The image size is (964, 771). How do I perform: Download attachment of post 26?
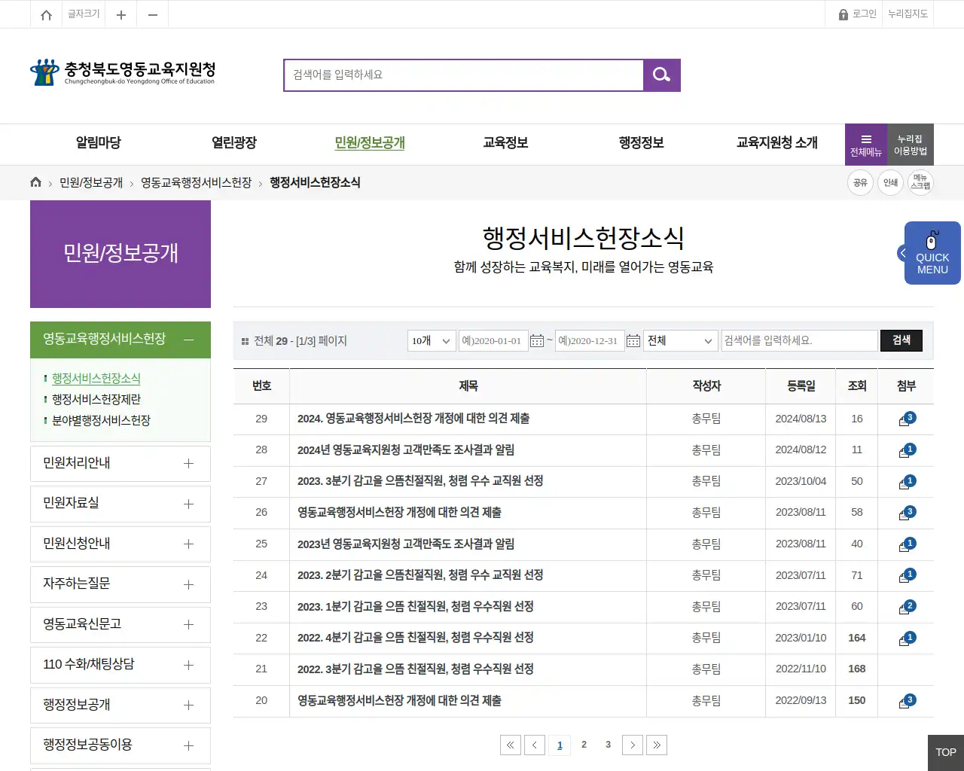(x=907, y=513)
